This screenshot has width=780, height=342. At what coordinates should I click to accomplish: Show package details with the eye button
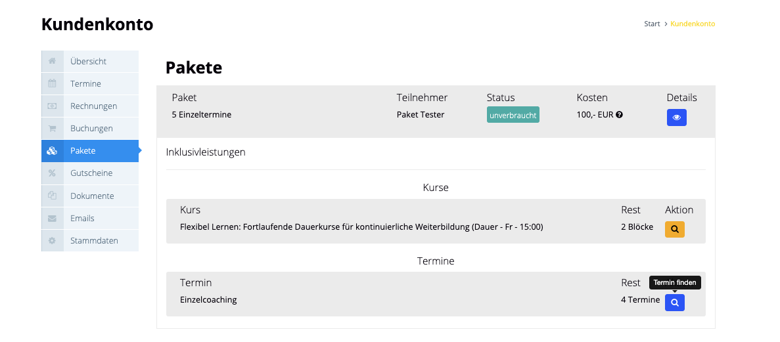(x=676, y=118)
